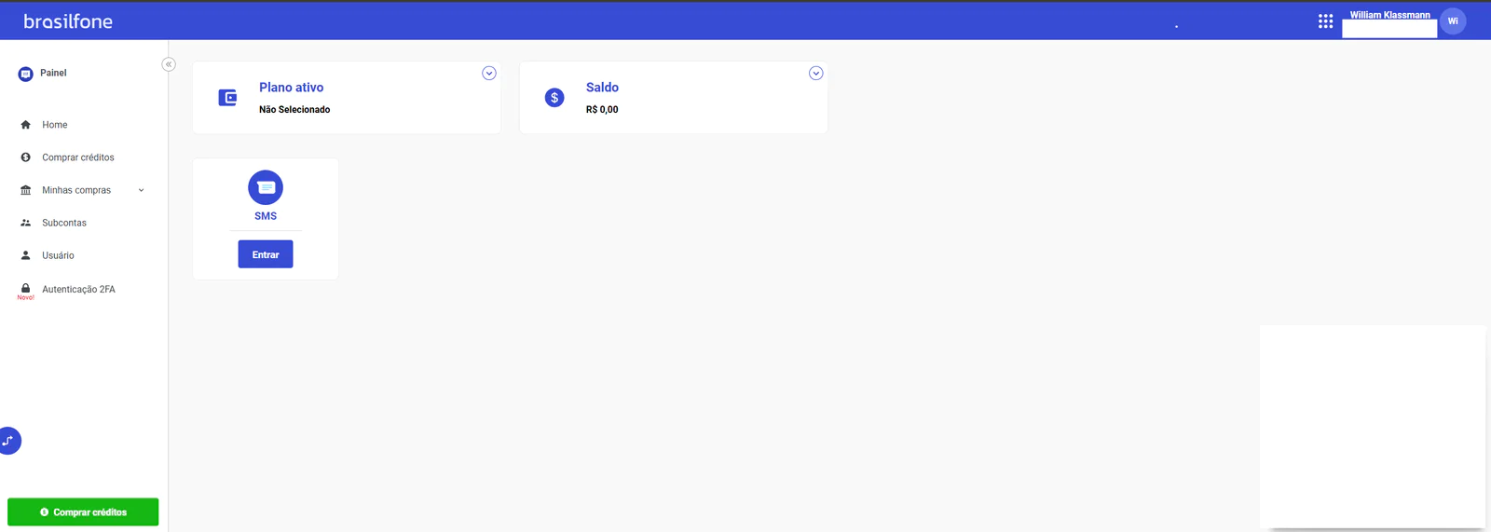Click the lock icon for Autenticação 2FA
Screen dimensions: 1491x532
(x=25, y=289)
